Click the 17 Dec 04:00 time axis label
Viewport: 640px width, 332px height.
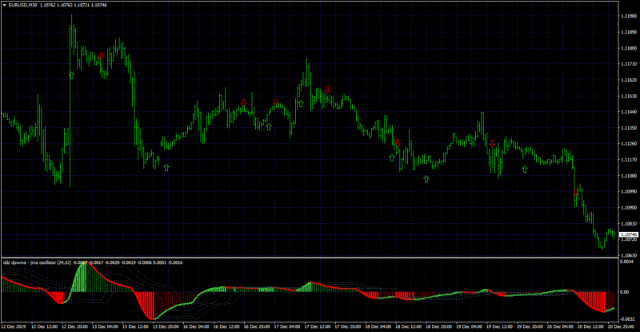point(287,326)
